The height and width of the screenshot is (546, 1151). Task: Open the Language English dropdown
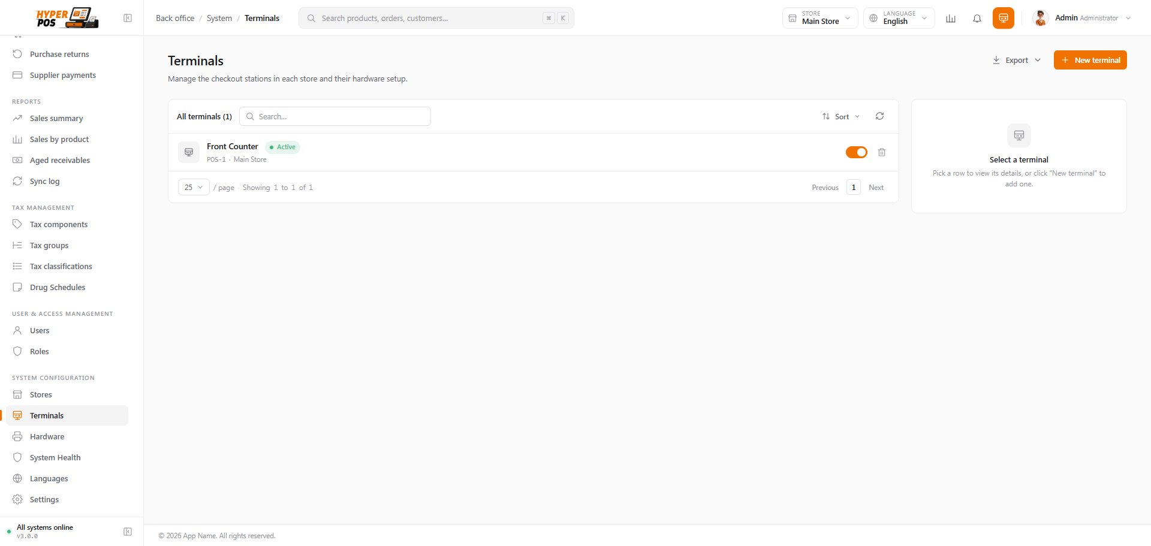click(899, 18)
